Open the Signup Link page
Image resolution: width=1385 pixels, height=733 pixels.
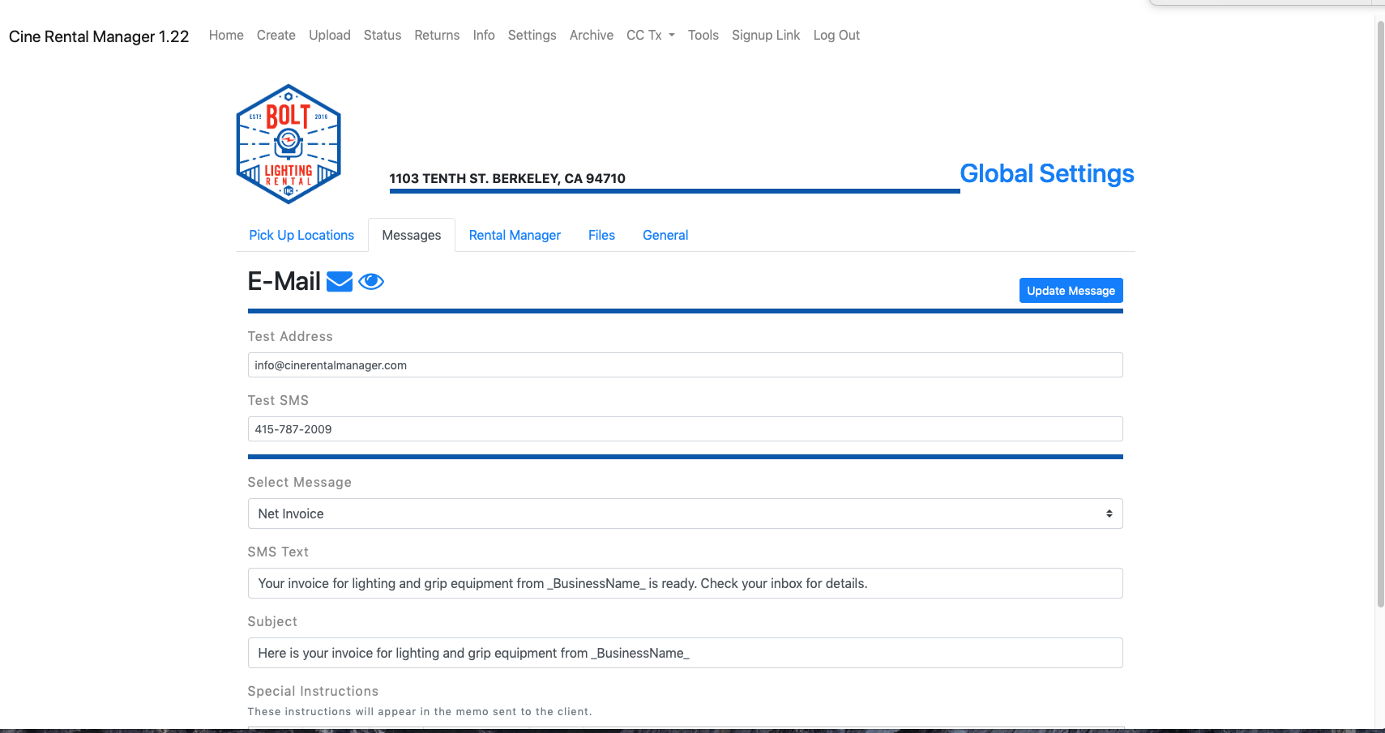tap(766, 36)
